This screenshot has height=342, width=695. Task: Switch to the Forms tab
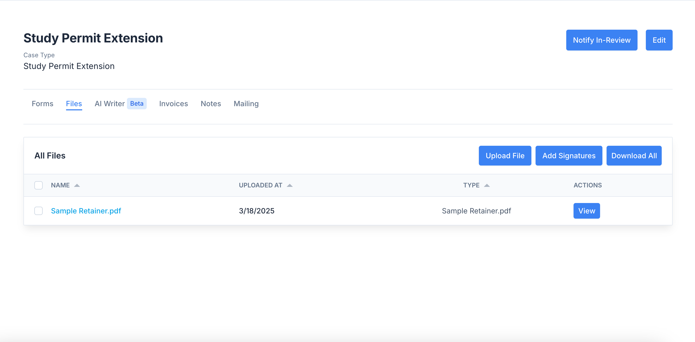[42, 104]
